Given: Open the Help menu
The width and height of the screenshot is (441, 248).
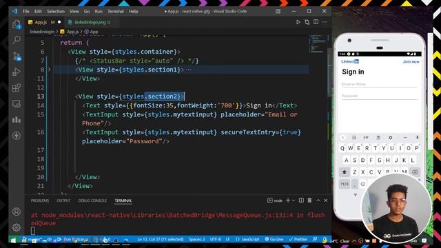Looking at the screenshot, I should point(133,11).
